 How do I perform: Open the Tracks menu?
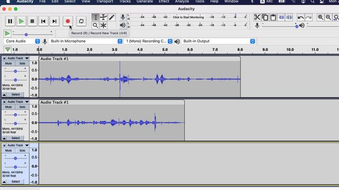pos(125,2)
